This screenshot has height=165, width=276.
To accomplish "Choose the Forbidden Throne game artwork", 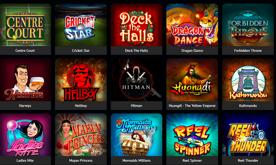I will tap(248, 25).
